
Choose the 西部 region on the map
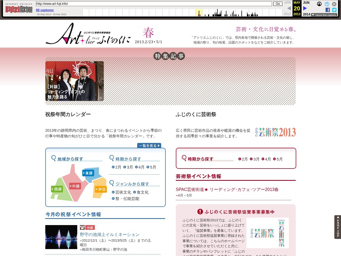pyautogui.click(x=57, y=189)
